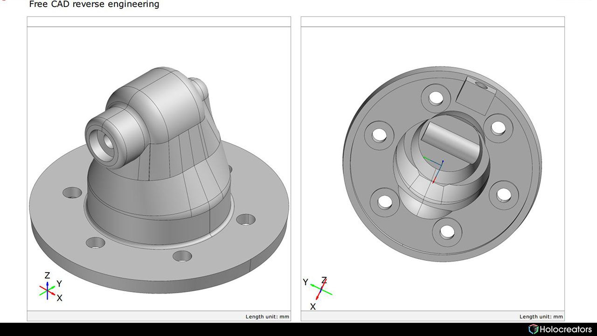Click the 'Free CAD reverse engineering' title
Image resolution: width=597 pixels, height=336 pixels.
coord(93,5)
